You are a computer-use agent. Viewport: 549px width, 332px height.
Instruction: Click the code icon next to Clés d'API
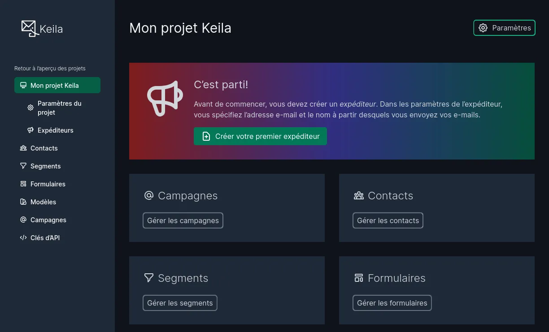(x=23, y=237)
